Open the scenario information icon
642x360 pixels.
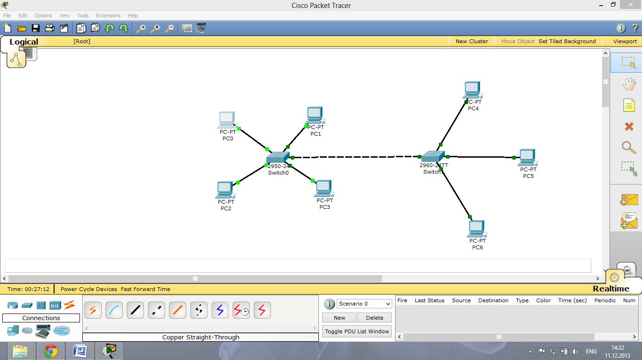pyautogui.click(x=329, y=304)
